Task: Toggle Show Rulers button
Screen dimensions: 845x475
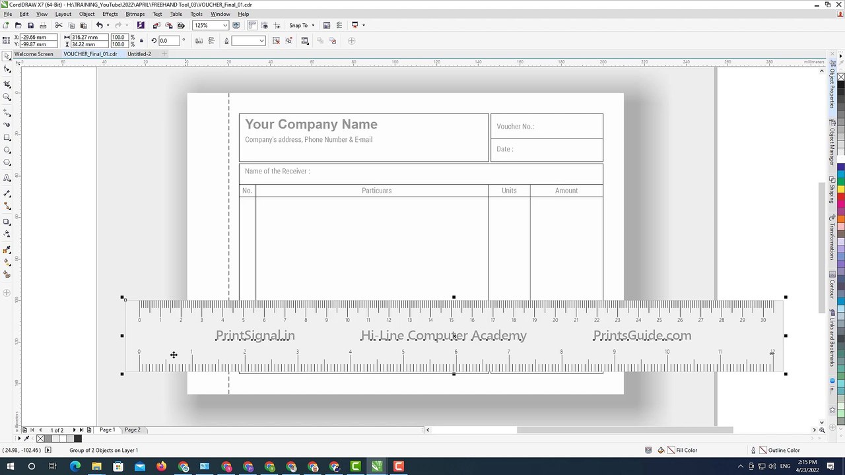Action: [252, 25]
